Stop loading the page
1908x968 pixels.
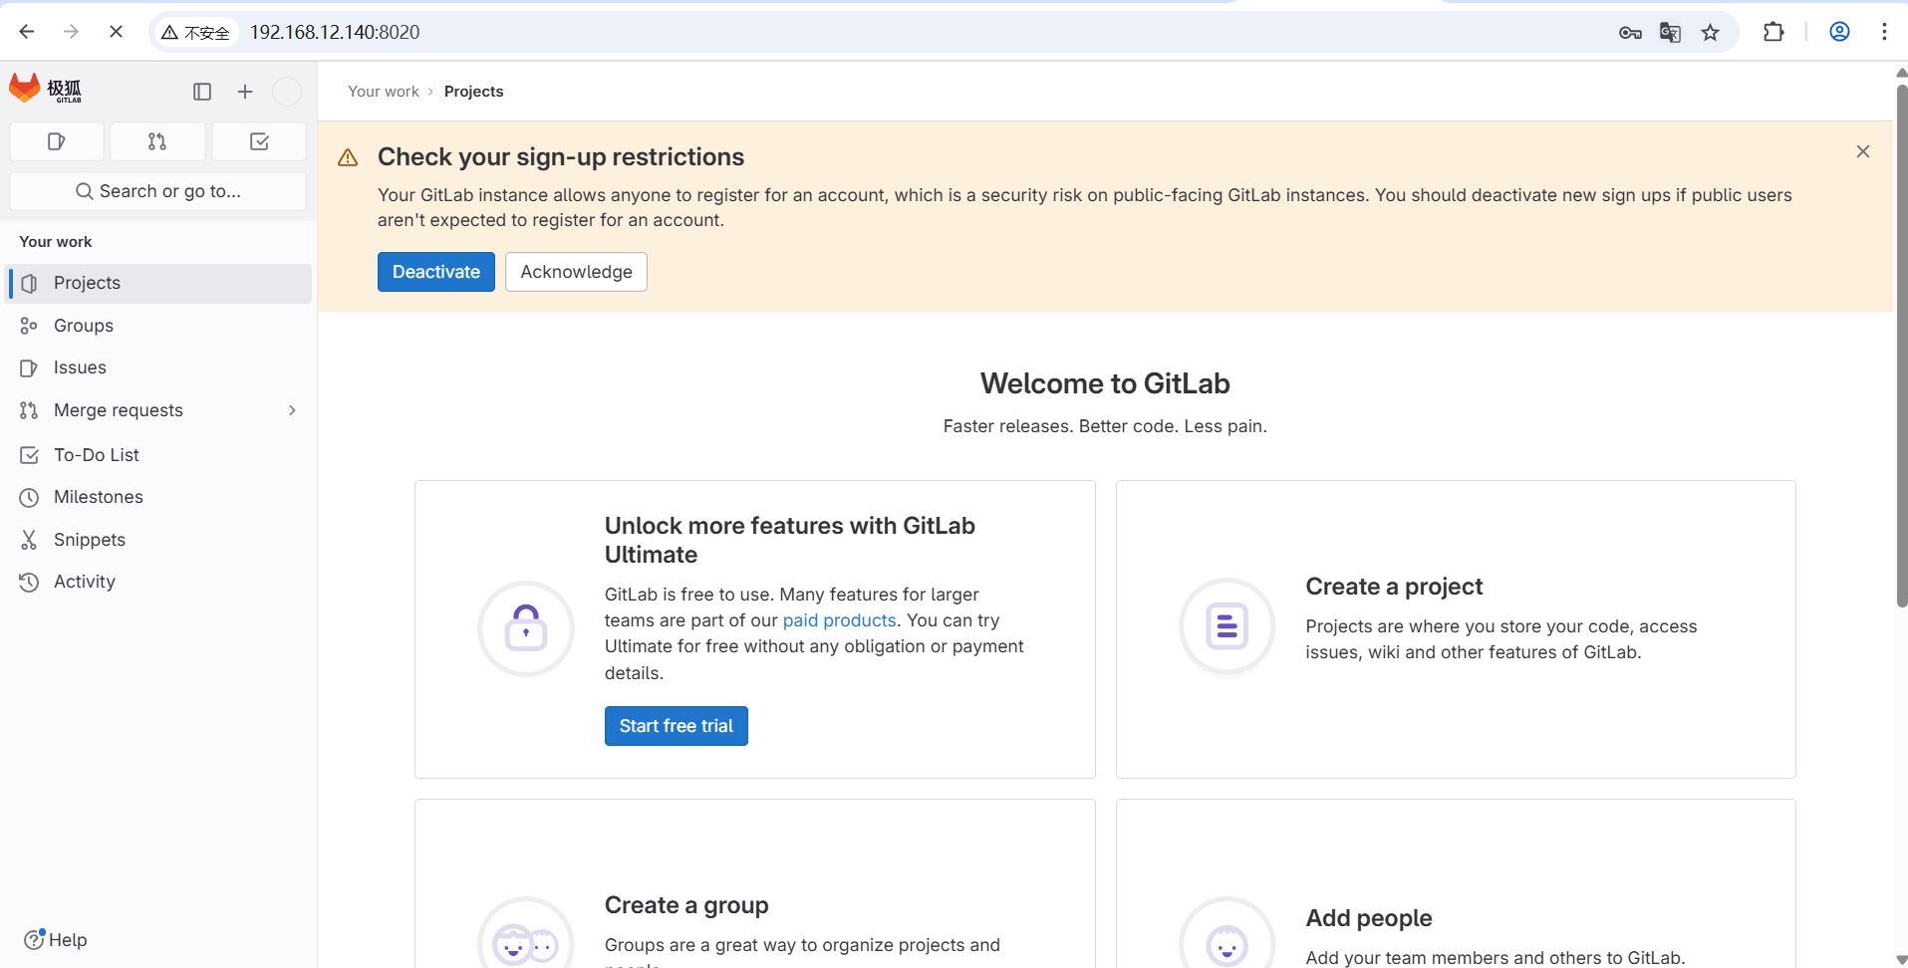(x=116, y=32)
